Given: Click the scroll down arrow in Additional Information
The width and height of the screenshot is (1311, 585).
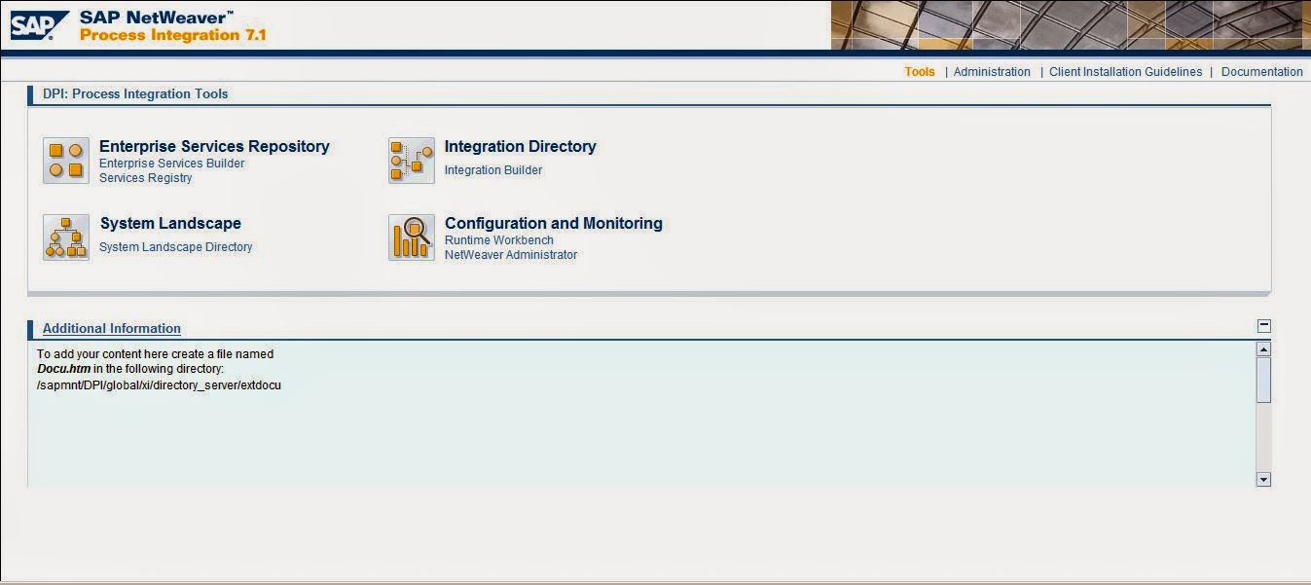Looking at the screenshot, I should coord(1263,479).
